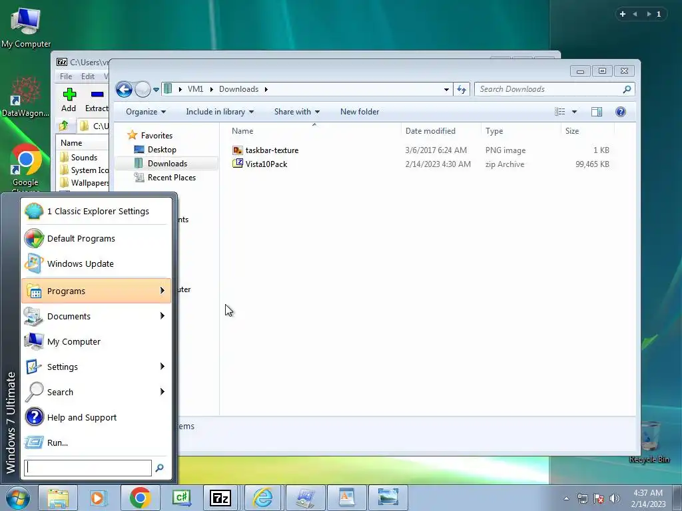The height and width of the screenshot is (511, 682).
Task: Open address bar history dropdown
Action: [x=446, y=90]
